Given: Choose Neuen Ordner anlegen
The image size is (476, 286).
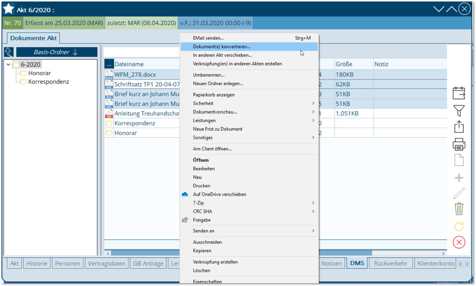Looking at the screenshot, I should [x=249, y=84].
